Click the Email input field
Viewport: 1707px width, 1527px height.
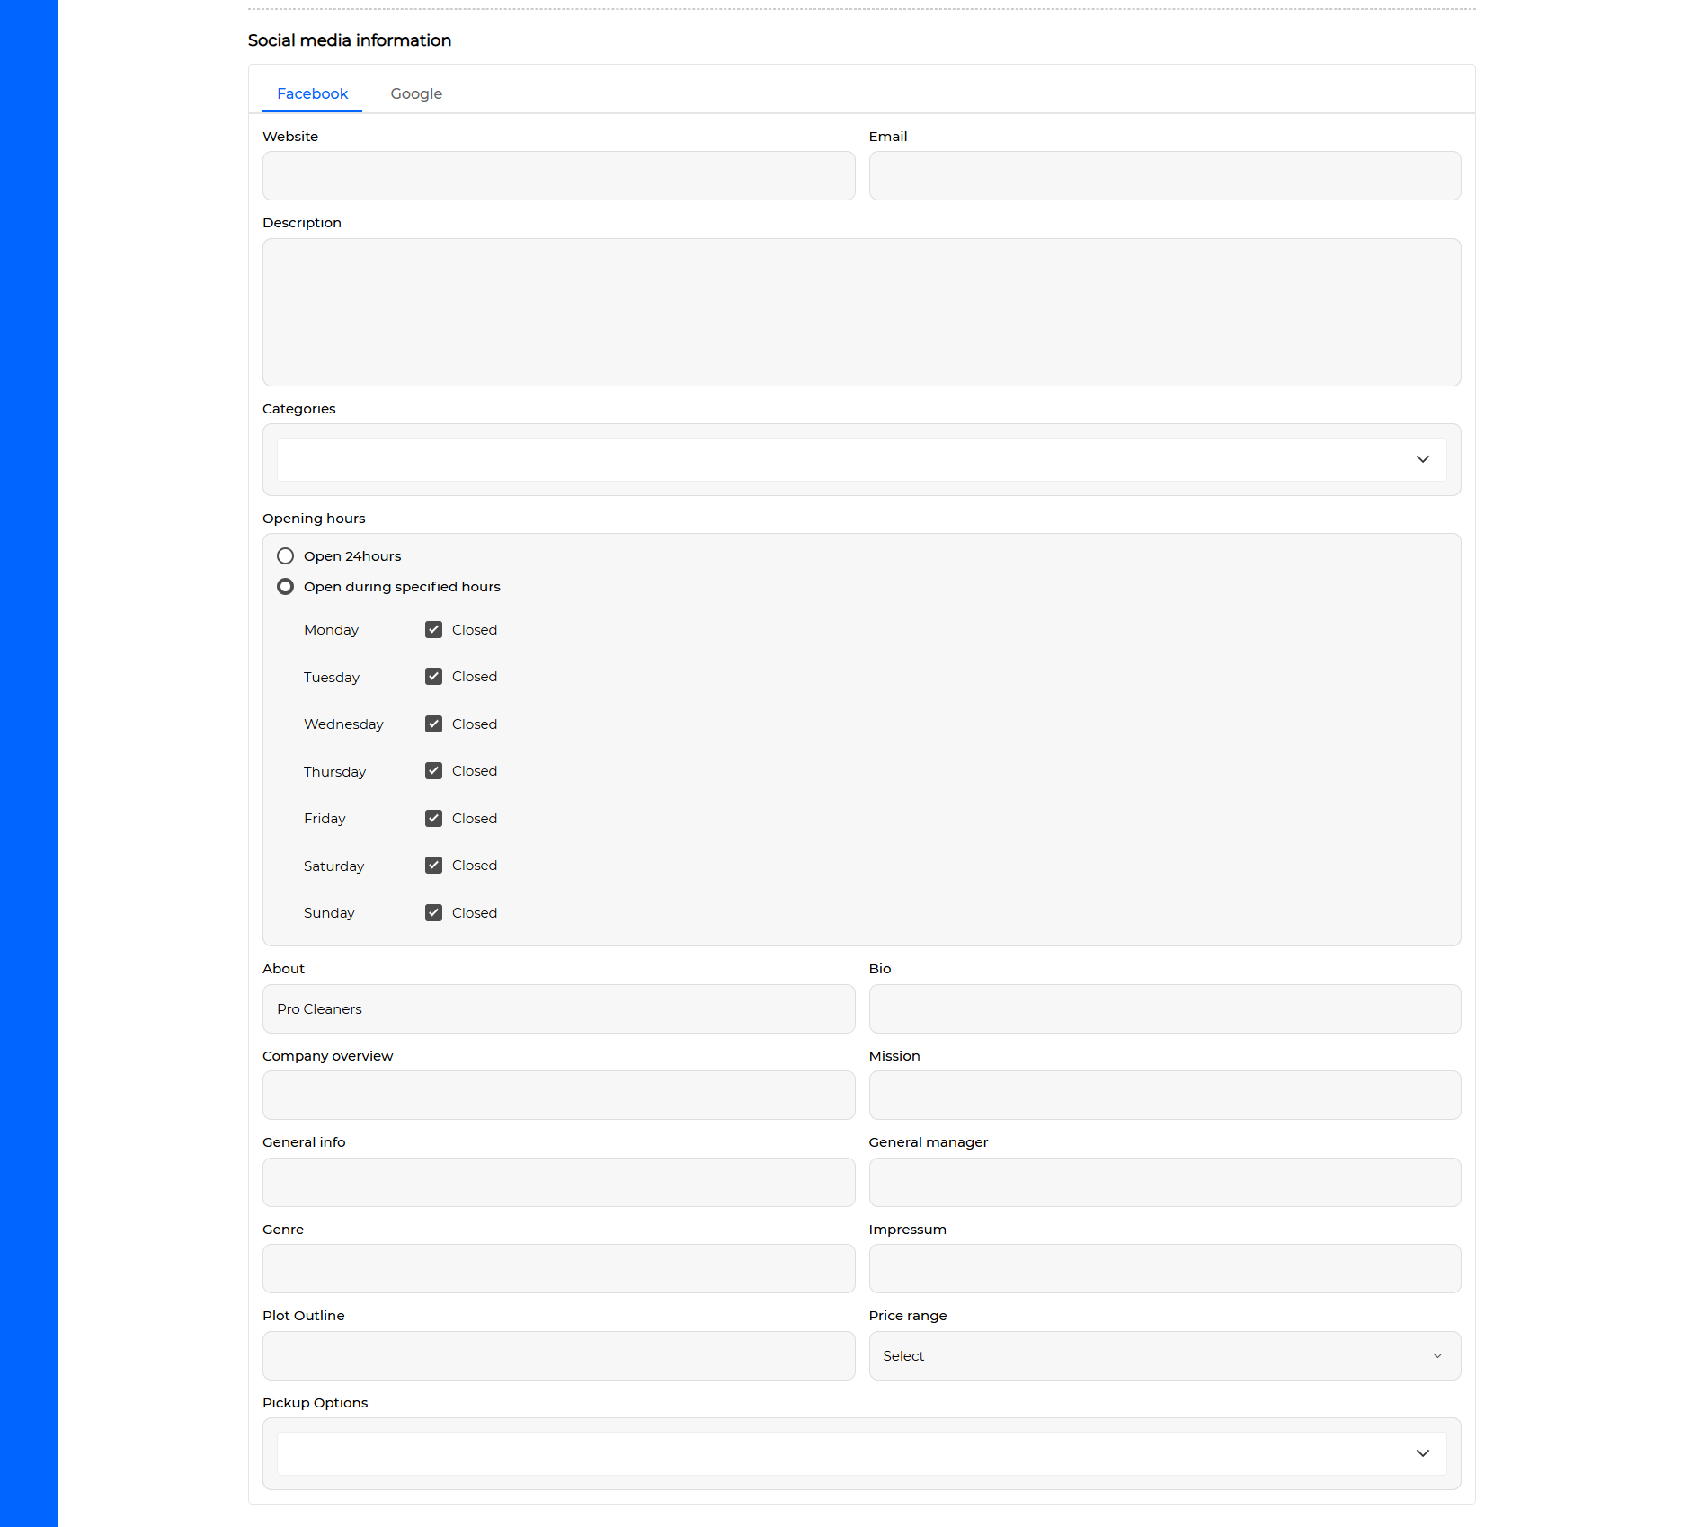coord(1165,175)
